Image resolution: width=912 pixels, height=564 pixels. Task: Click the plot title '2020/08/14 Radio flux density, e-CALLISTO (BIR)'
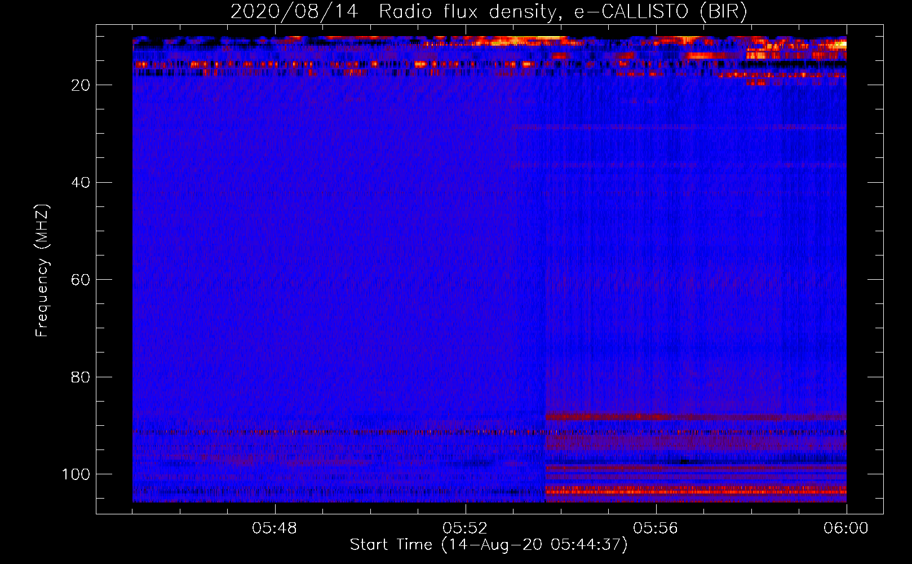(489, 11)
